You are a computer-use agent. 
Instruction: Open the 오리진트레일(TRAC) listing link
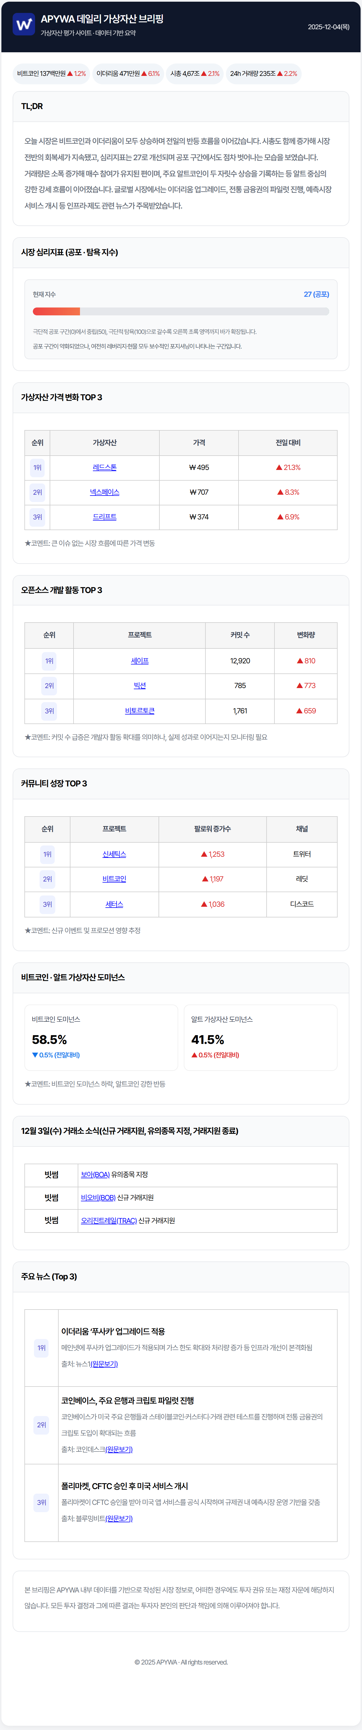[x=109, y=1220]
